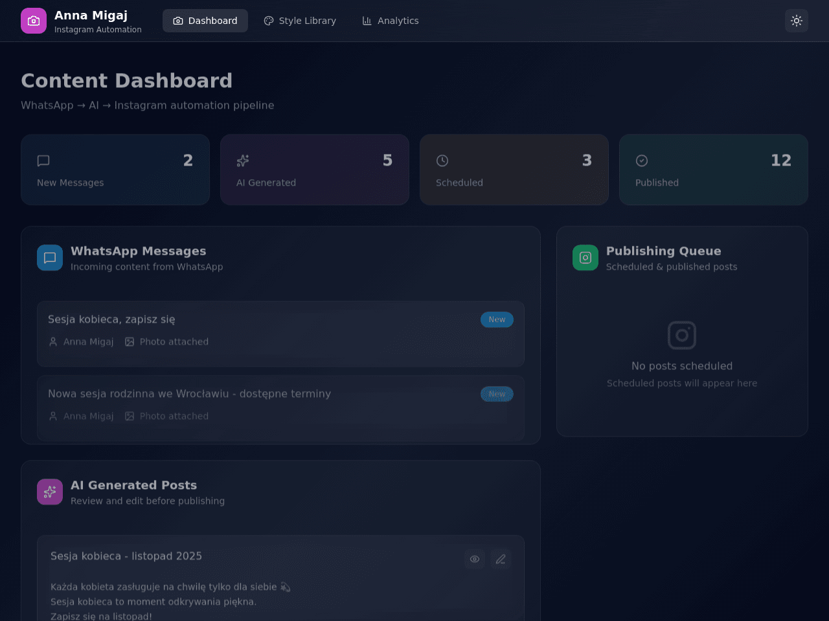Viewport: 829px width, 621px height.
Task: Click the bar chart icon in Analytics tab
Action: 367,21
